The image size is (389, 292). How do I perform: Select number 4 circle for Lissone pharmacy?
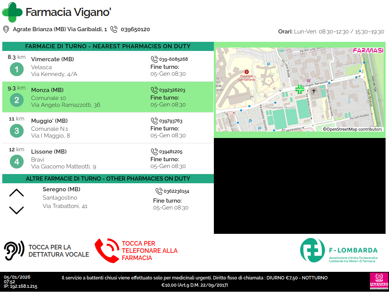16,162
